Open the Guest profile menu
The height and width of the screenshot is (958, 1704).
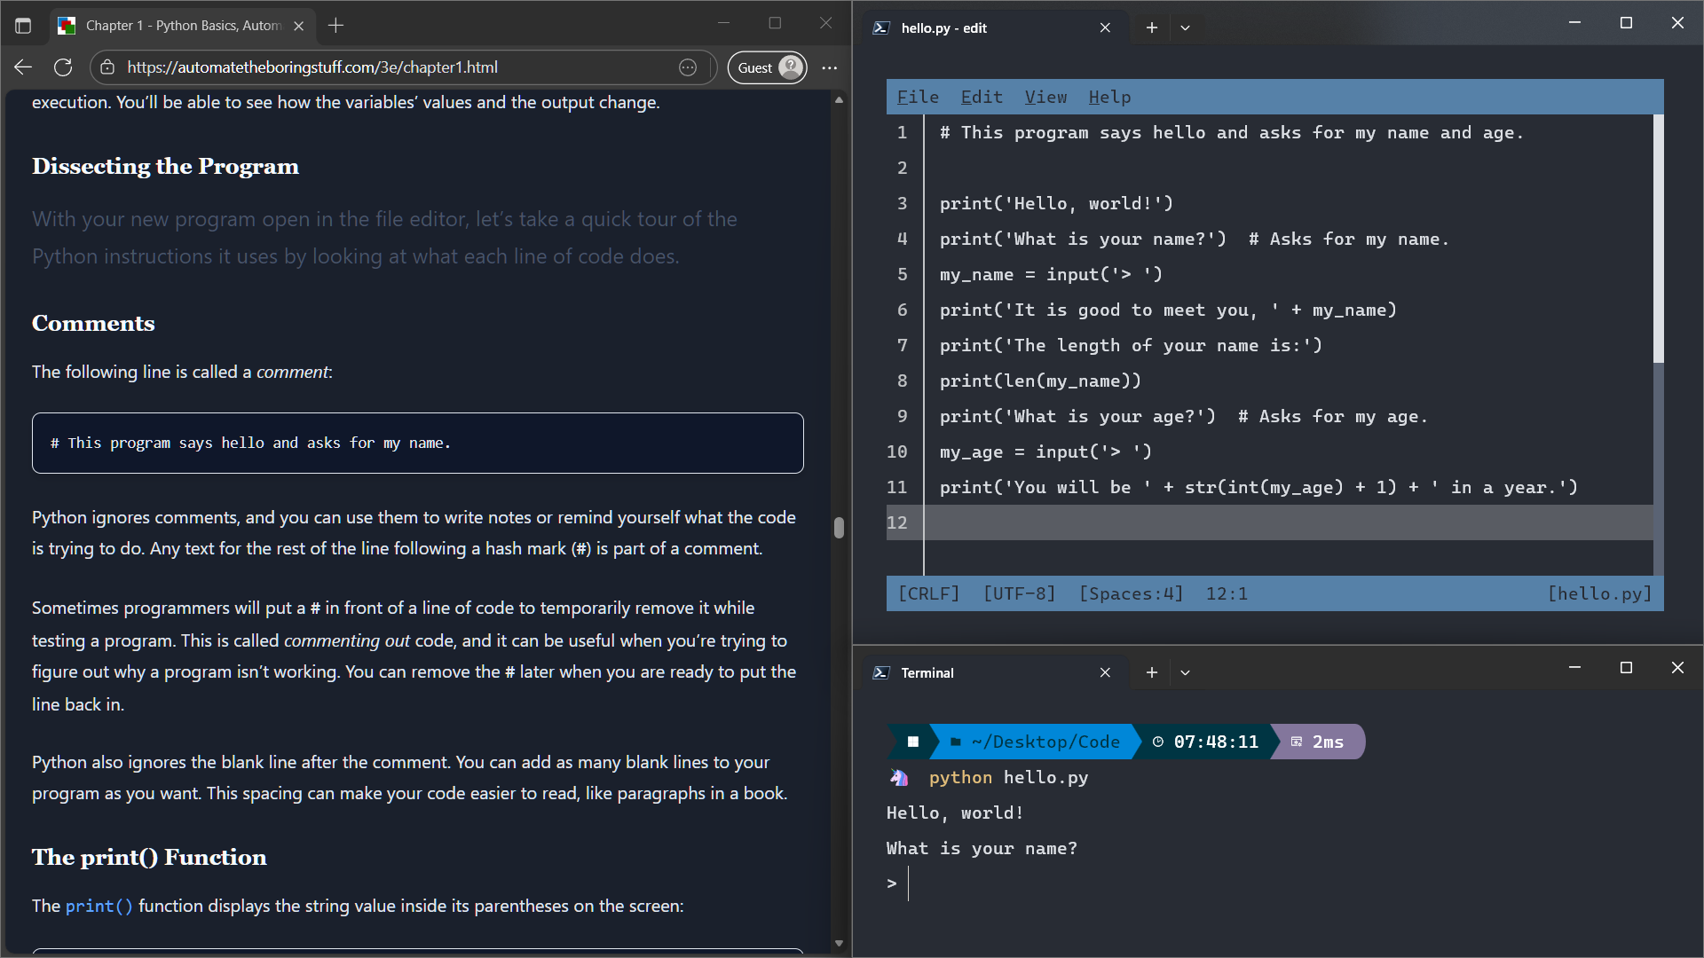click(768, 67)
